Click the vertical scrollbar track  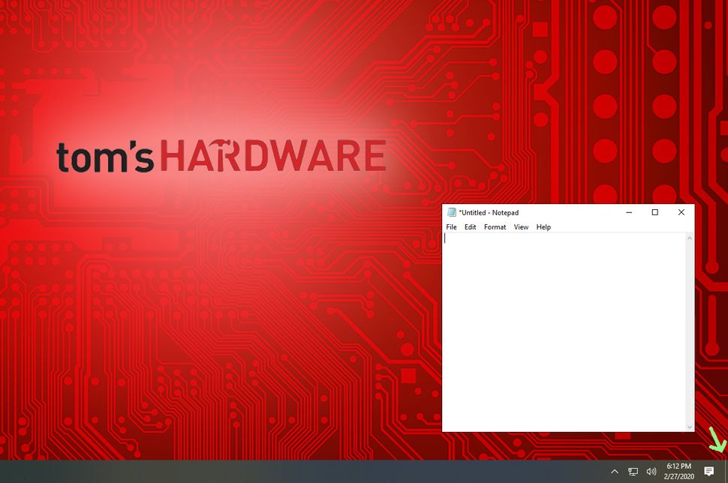pyautogui.click(x=690, y=330)
